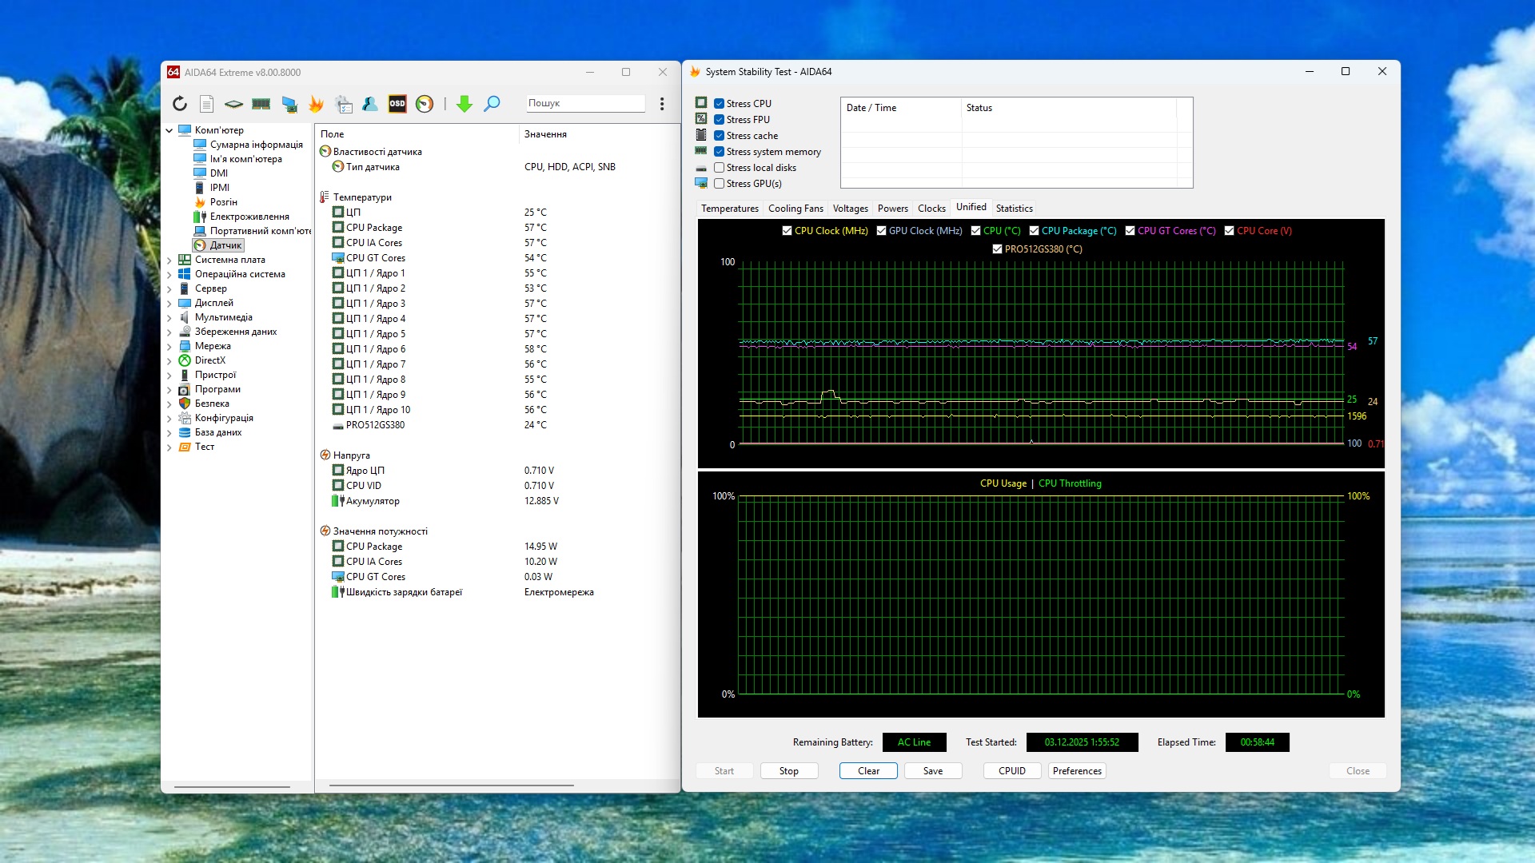The width and height of the screenshot is (1535, 863).
Task: Click the sensor gauge toolbar icon
Action: (425, 104)
